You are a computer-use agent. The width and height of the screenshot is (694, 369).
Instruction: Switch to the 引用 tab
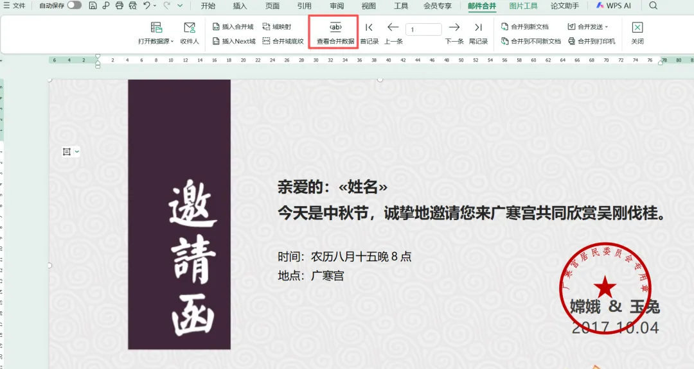point(305,6)
